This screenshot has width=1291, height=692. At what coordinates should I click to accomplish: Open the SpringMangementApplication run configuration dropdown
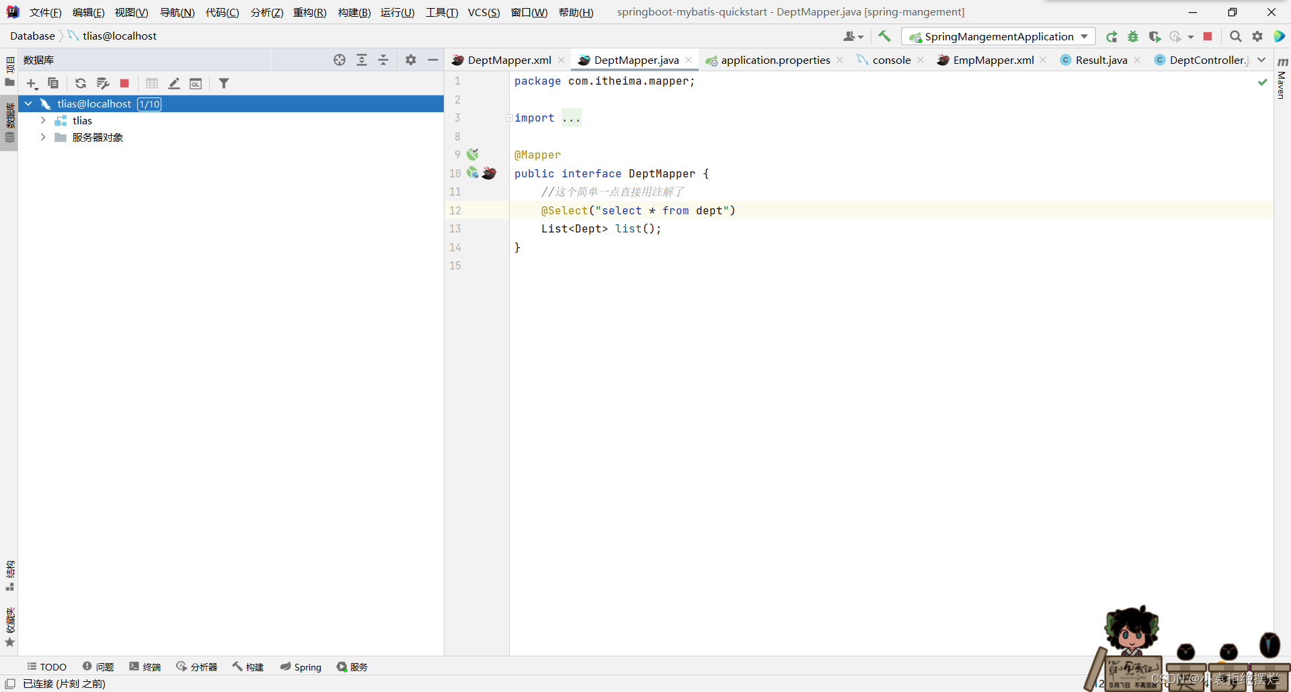pyautogui.click(x=999, y=36)
